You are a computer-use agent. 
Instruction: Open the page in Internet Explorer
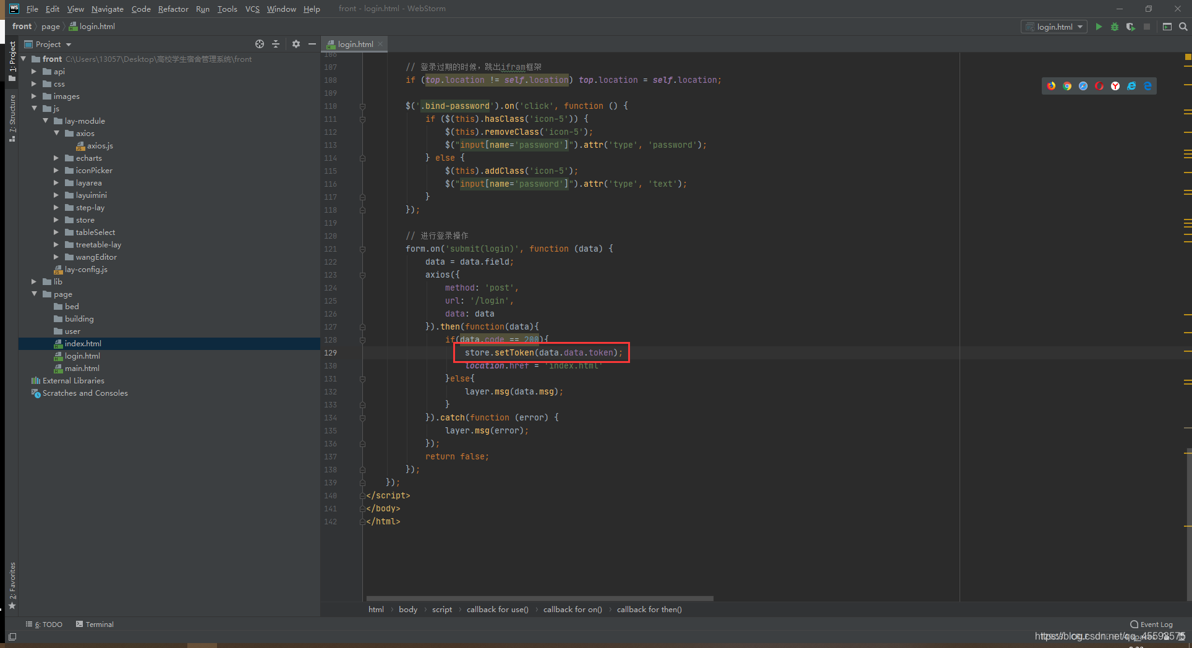click(1131, 86)
